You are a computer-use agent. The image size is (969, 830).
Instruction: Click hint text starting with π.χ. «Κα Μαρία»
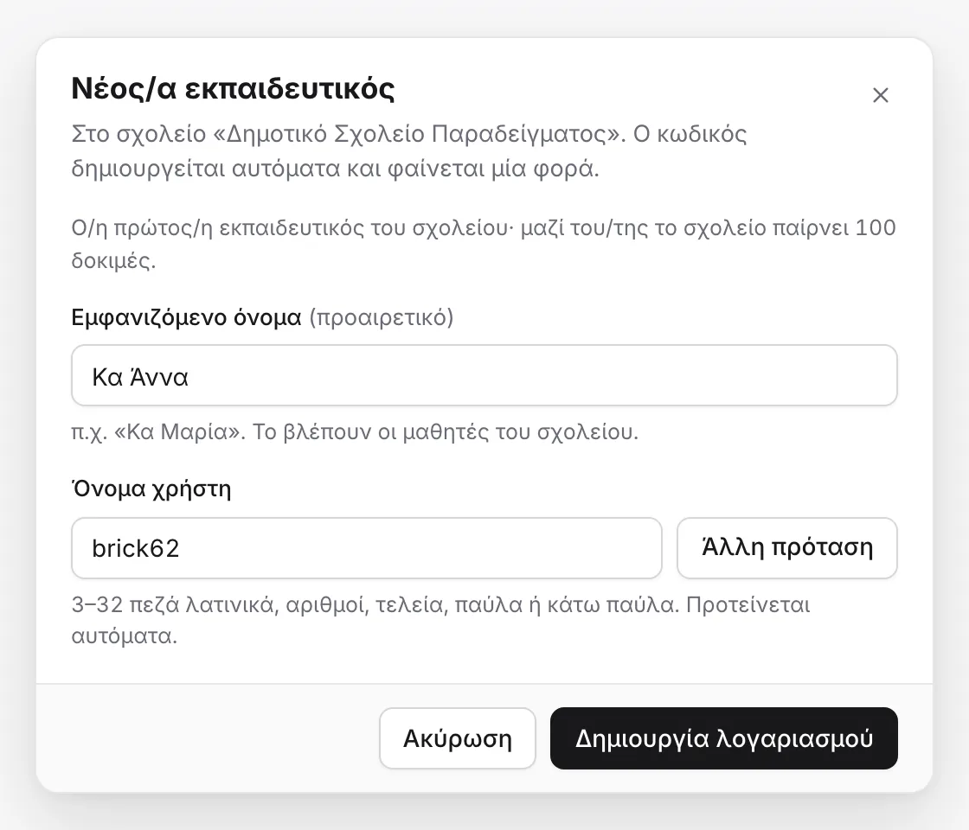click(355, 431)
